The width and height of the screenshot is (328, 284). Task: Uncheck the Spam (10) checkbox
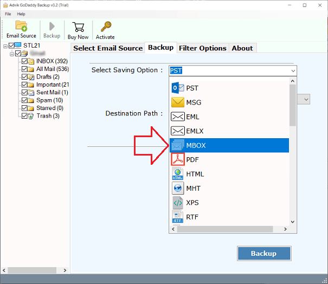(25, 100)
